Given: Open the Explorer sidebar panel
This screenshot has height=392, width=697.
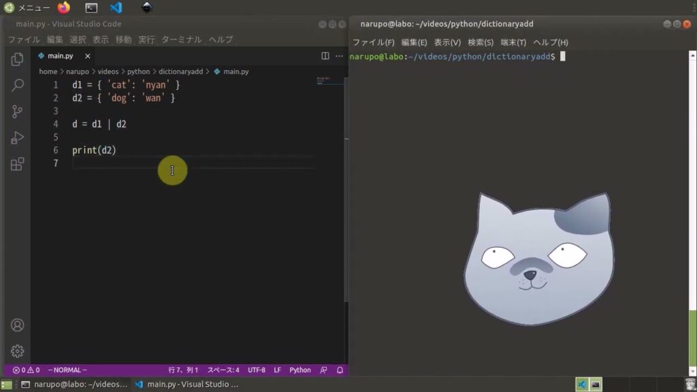Looking at the screenshot, I should point(16,59).
